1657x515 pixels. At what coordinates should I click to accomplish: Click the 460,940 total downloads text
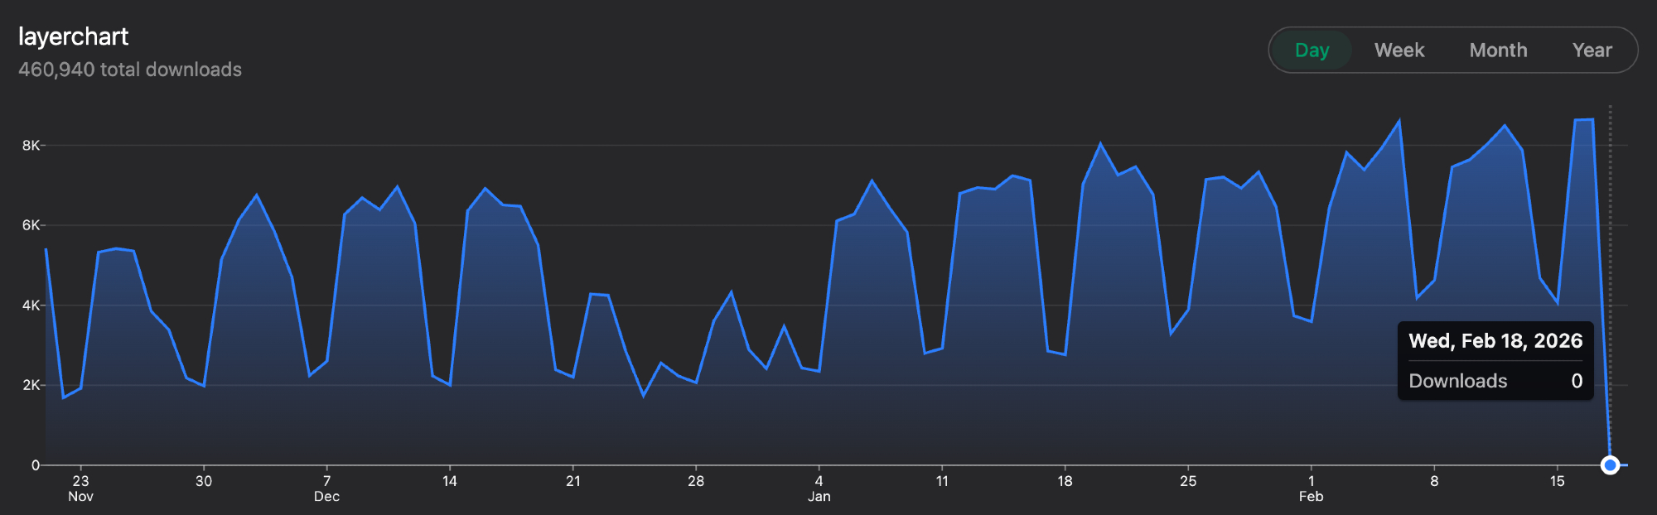(x=130, y=70)
